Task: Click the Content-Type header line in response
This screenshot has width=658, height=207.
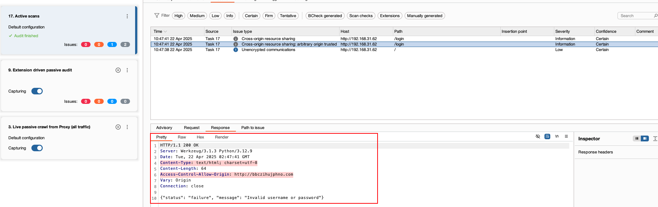Action: click(209, 163)
